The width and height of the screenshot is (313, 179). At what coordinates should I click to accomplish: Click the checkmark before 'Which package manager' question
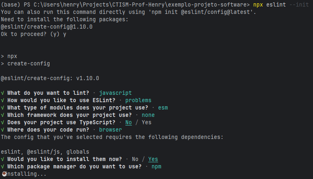point(2,166)
